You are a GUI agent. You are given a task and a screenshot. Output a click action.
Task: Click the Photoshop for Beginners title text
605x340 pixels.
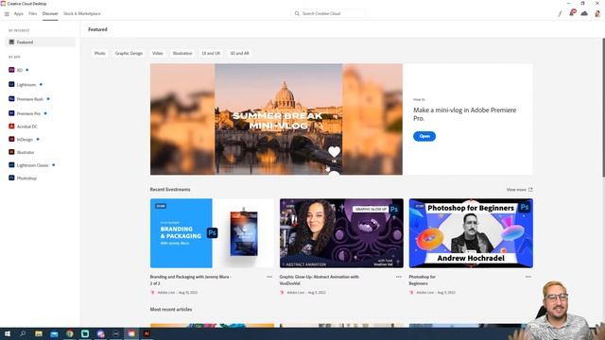pyautogui.click(x=423, y=280)
